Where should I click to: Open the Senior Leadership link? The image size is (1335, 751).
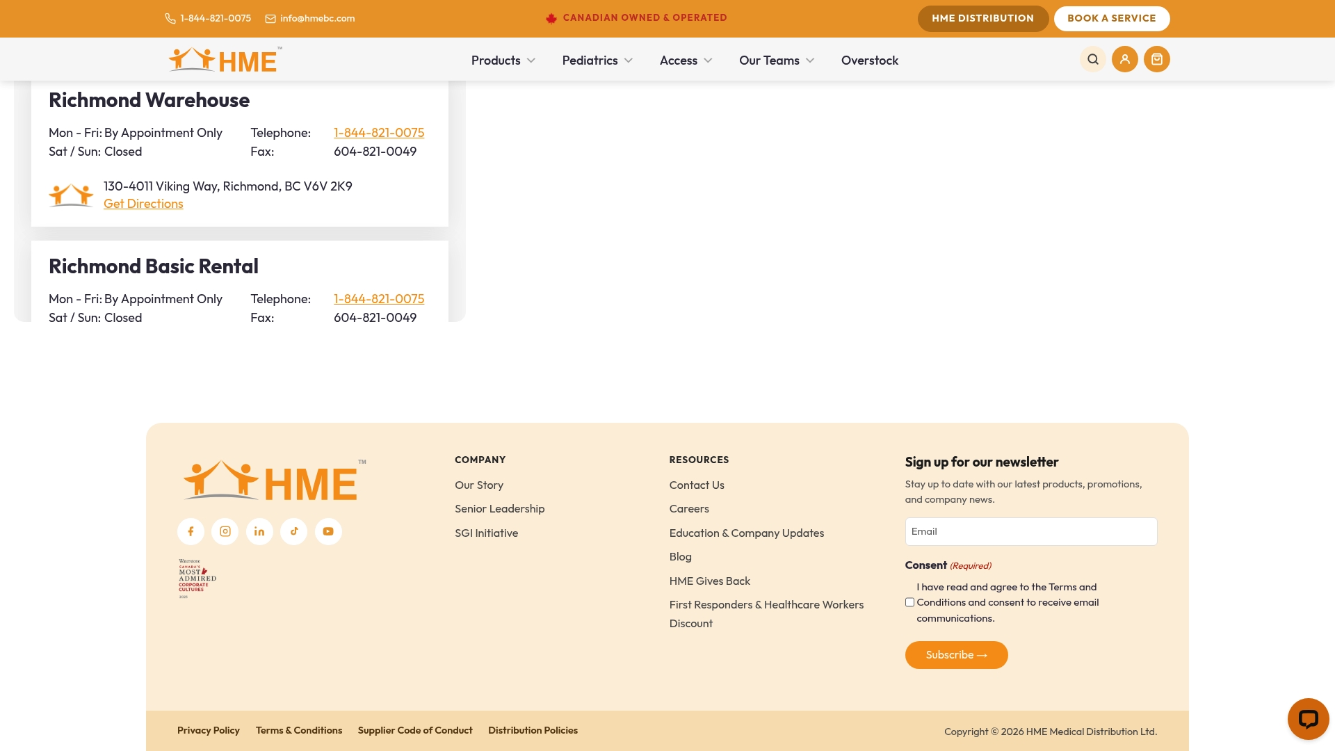[x=500, y=509]
